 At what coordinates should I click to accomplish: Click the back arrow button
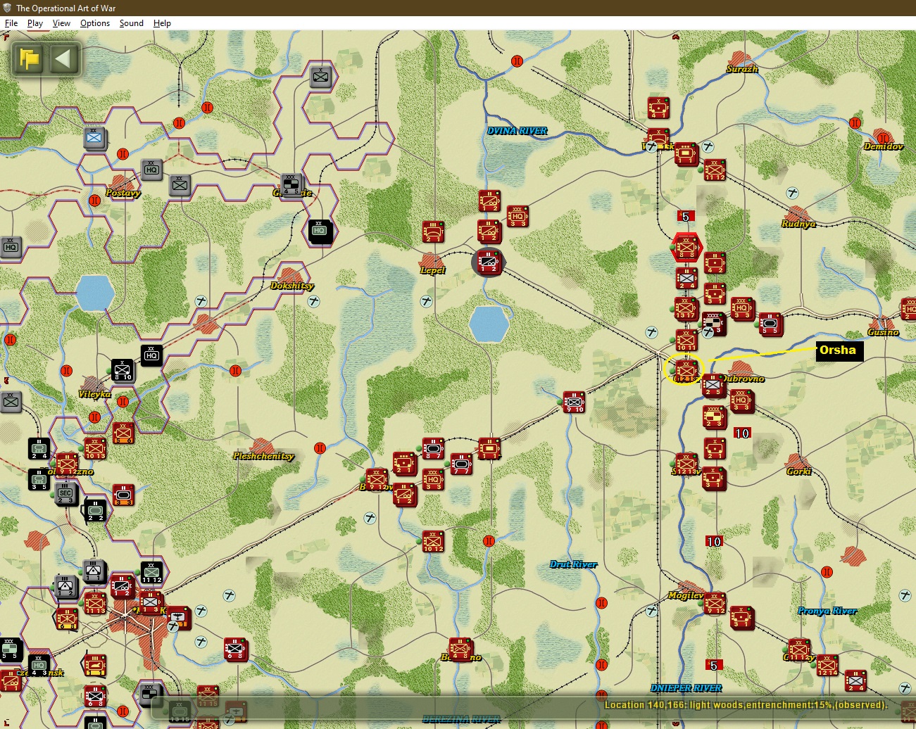click(63, 58)
